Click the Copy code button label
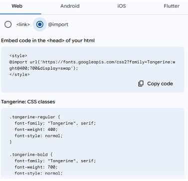 pos(160,84)
